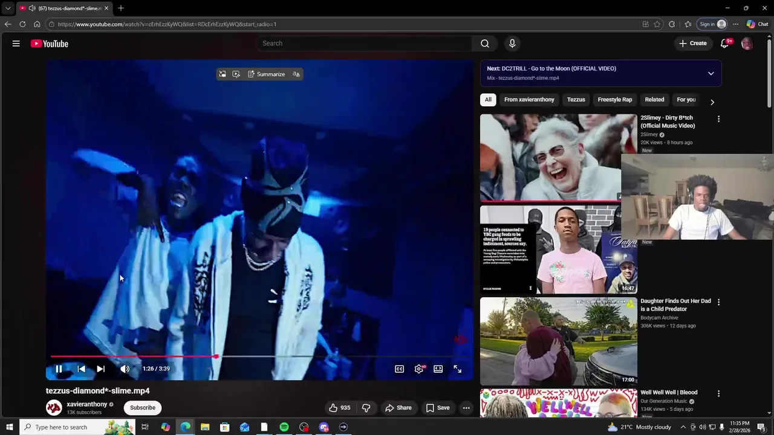Viewport: 774px width, 435px height.
Task: Click the YouTube search input field
Action: coord(365,43)
